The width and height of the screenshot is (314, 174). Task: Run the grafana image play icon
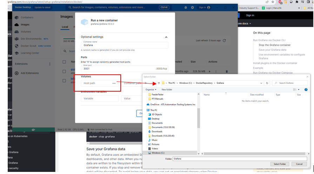[210, 72]
